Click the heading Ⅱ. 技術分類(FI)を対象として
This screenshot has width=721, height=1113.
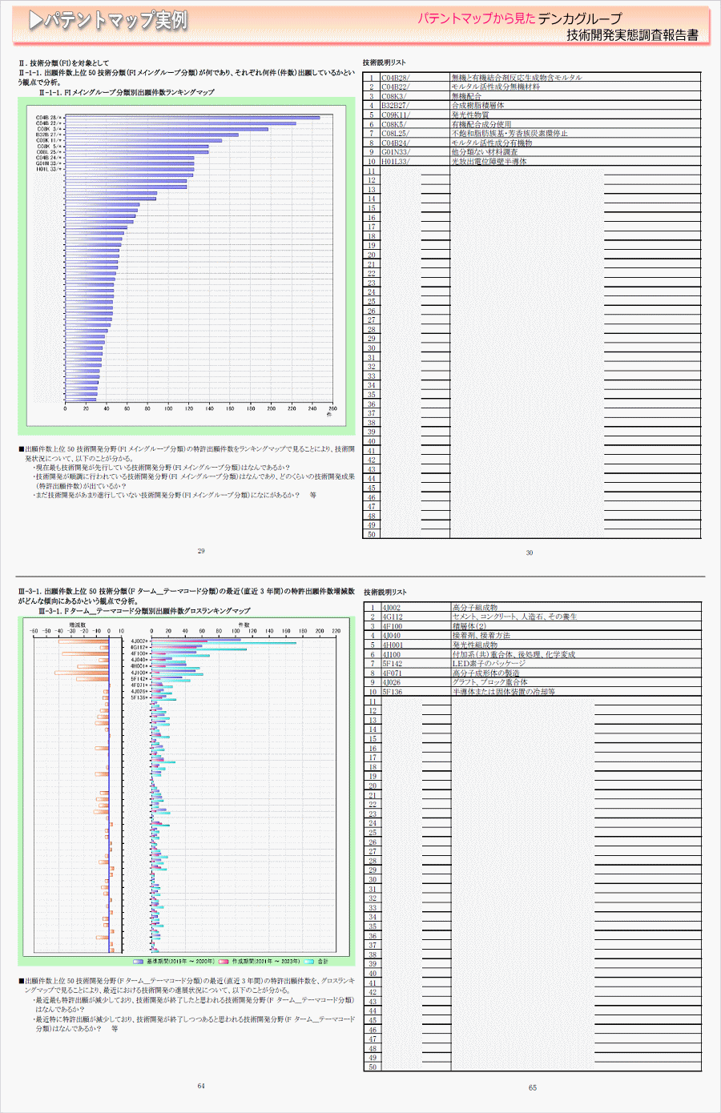(63, 63)
